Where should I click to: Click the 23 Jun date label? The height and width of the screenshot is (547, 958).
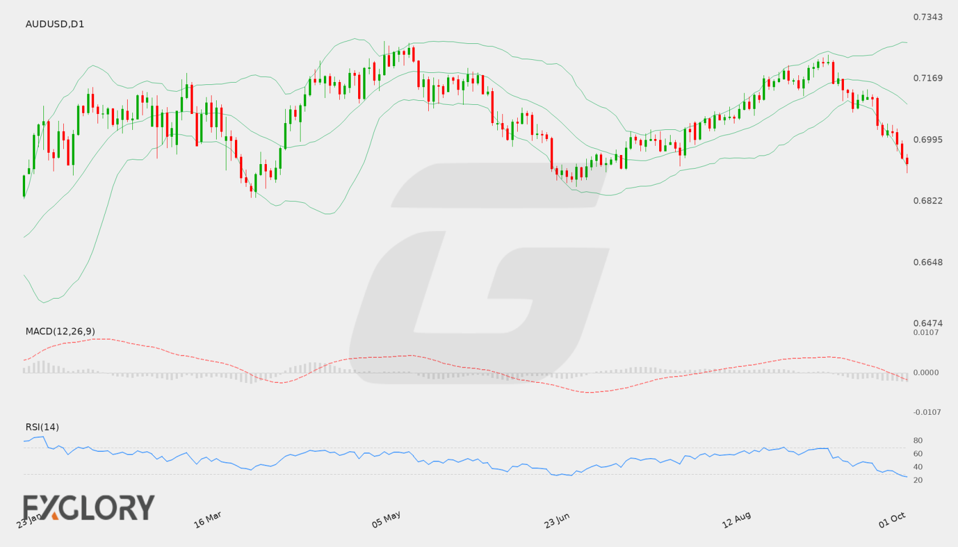pos(557,520)
